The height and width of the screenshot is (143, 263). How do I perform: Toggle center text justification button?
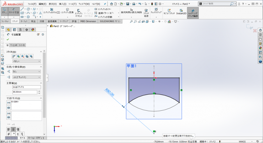[x=13, y=129]
